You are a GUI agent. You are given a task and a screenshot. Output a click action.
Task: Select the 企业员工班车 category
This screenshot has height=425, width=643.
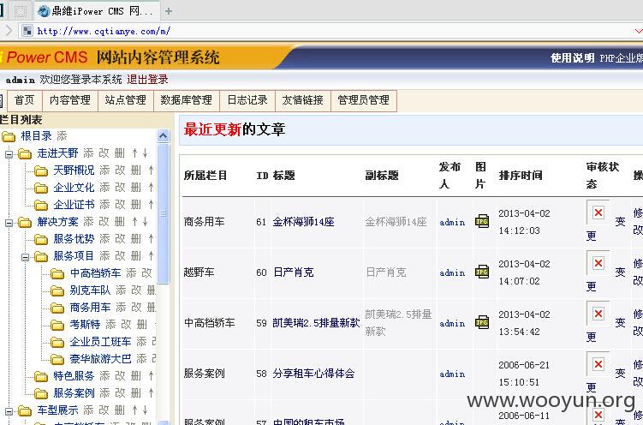click(100, 342)
